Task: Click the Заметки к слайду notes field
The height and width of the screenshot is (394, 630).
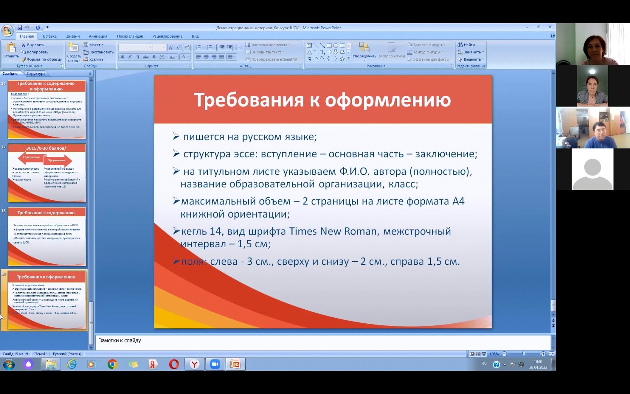Action: coord(322,342)
